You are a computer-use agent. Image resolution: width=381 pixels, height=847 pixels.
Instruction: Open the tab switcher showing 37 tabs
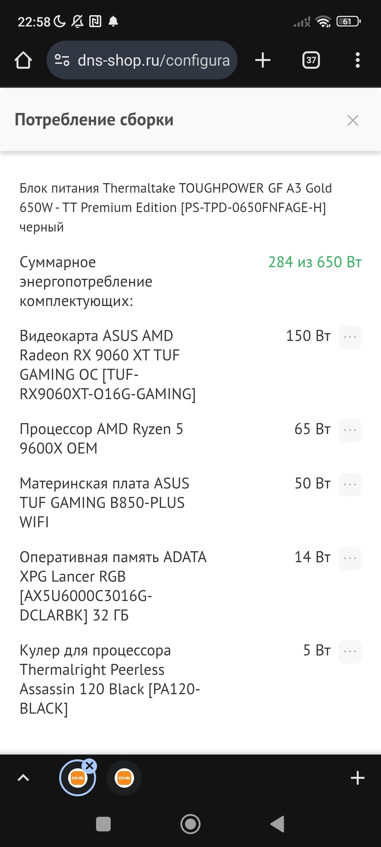(311, 60)
